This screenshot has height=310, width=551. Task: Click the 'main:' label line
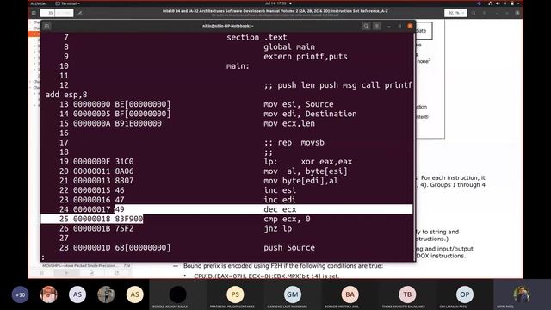238,66
